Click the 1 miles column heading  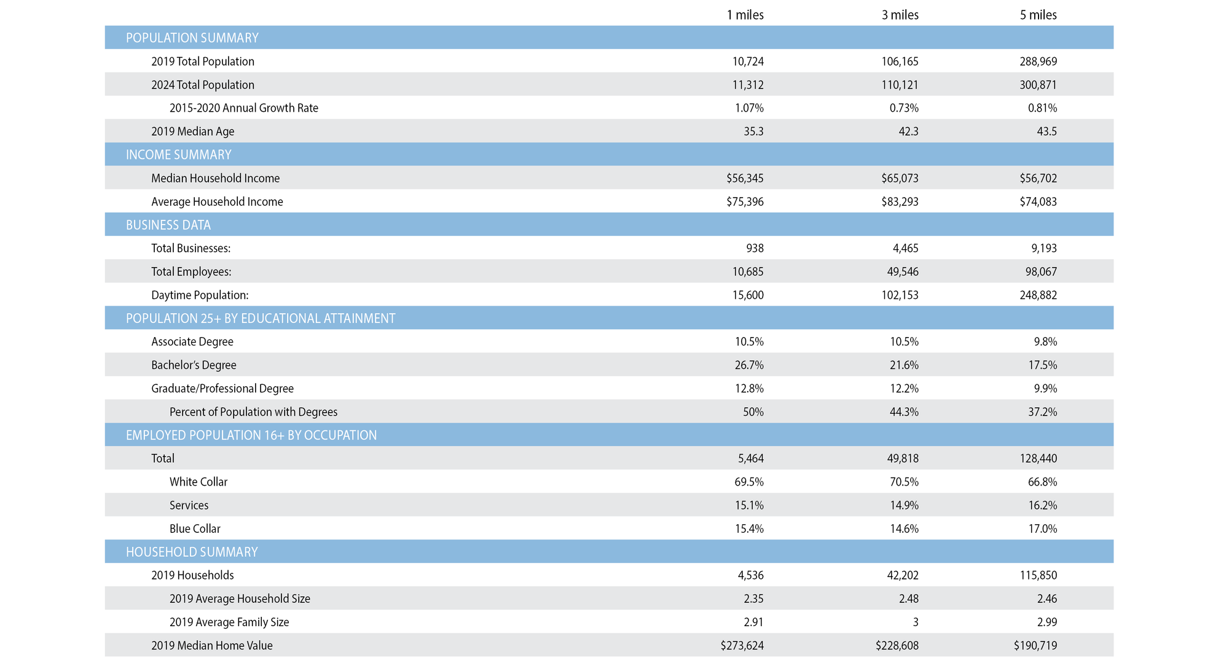point(745,15)
